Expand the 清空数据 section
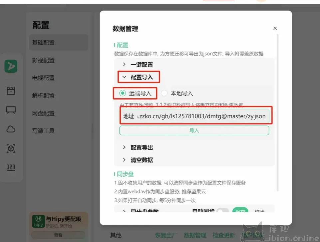Screen dimensions: 320x242 [142, 160]
